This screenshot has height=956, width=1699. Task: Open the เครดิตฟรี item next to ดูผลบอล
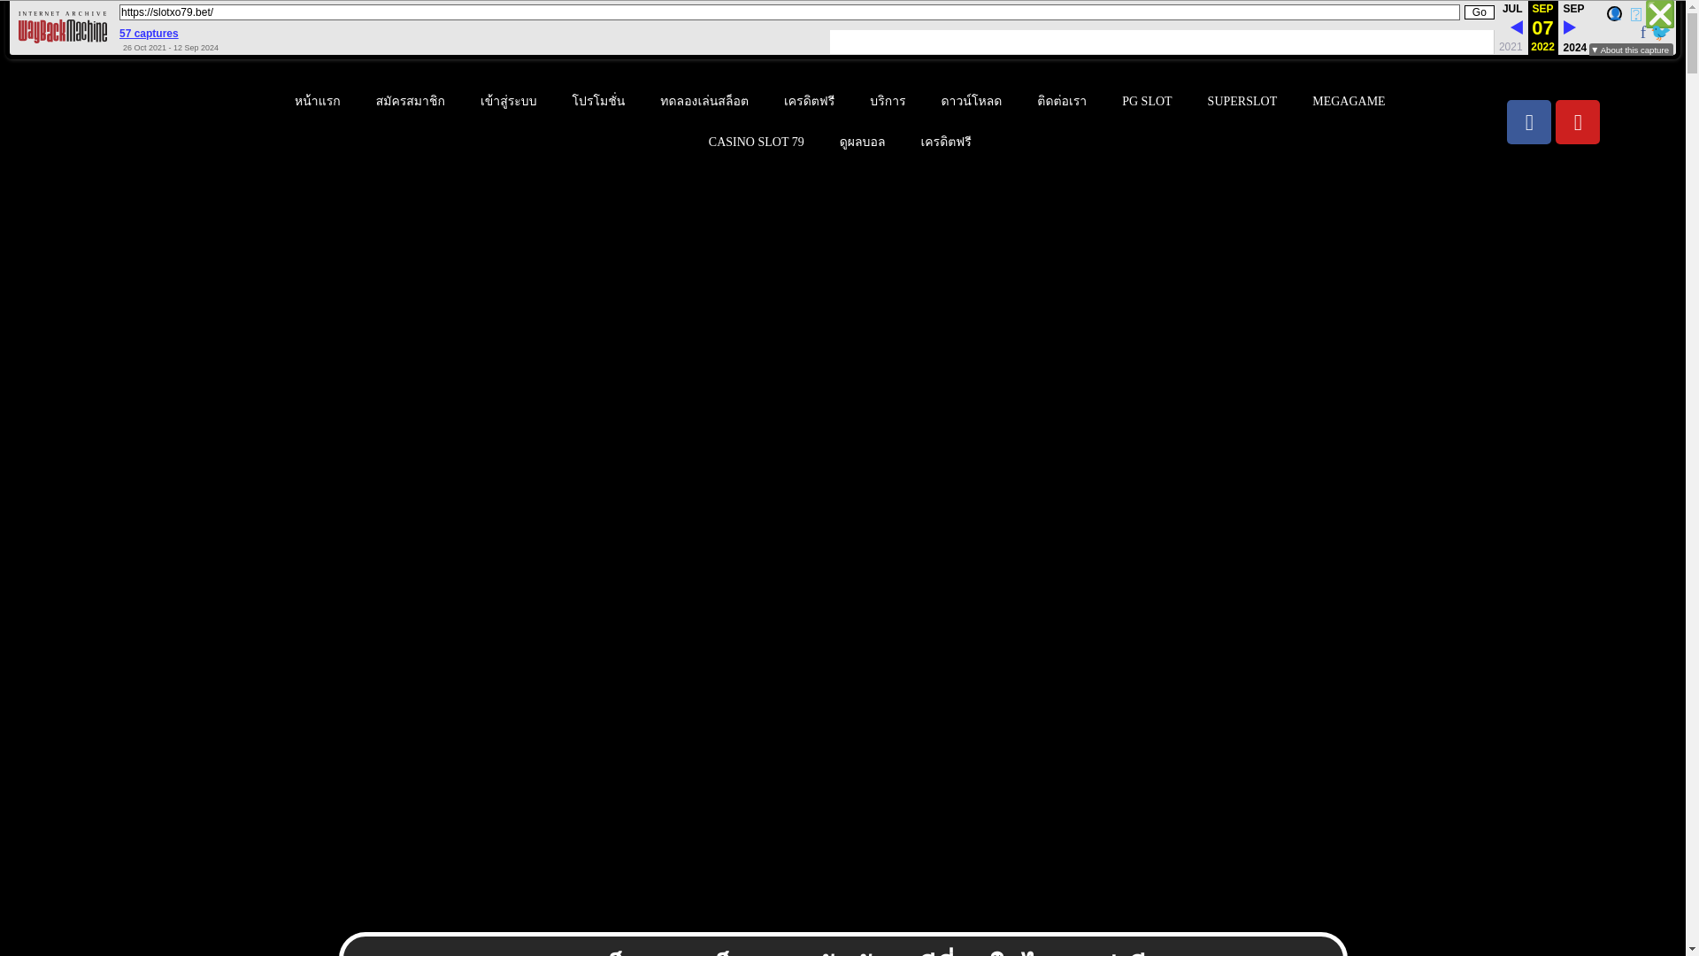tap(946, 143)
